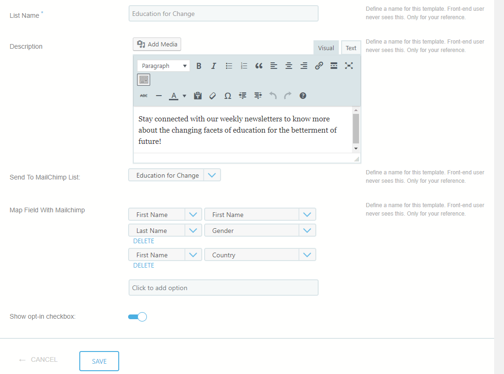Open the Send To MailChimp List dropdown

(x=212, y=175)
